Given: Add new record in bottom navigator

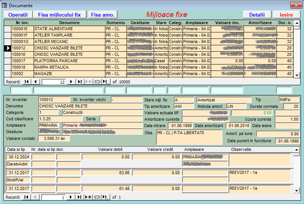Looking at the screenshot, I should 88,197.
